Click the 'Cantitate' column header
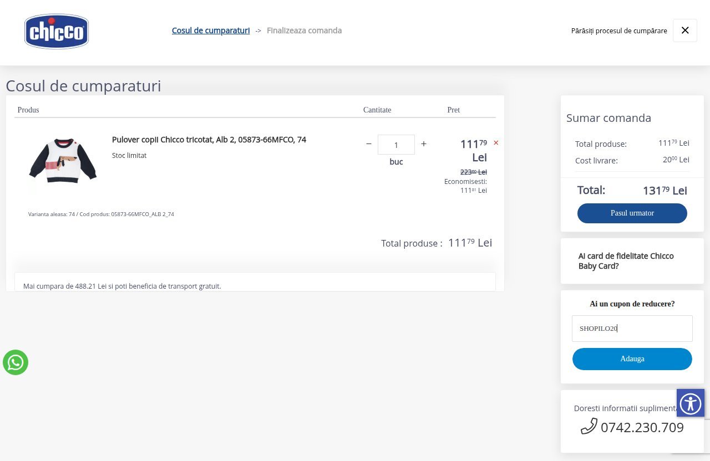This screenshot has height=461, width=710. (x=377, y=110)
